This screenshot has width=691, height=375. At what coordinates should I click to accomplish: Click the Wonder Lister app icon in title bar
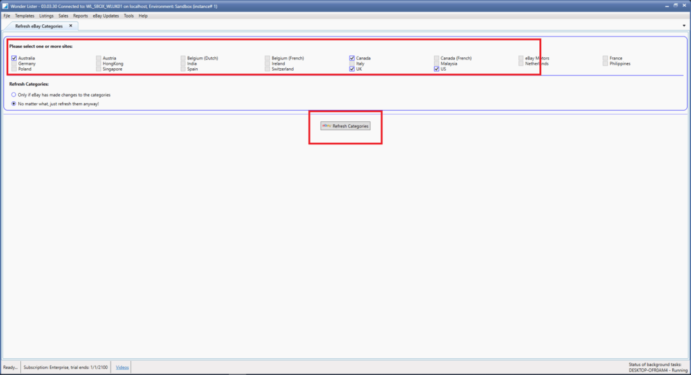pyautogui.click(x=5, y=5)
